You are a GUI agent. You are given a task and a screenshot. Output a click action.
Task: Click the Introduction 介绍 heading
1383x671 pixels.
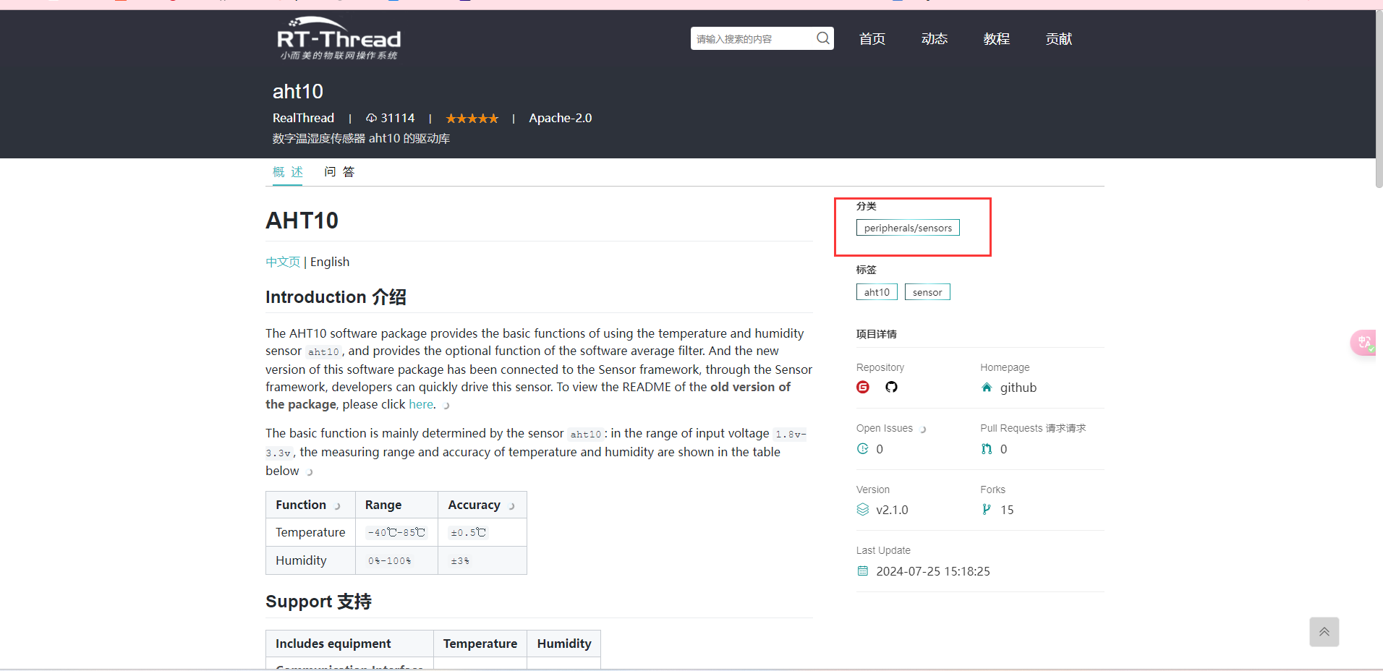point(336,297)
